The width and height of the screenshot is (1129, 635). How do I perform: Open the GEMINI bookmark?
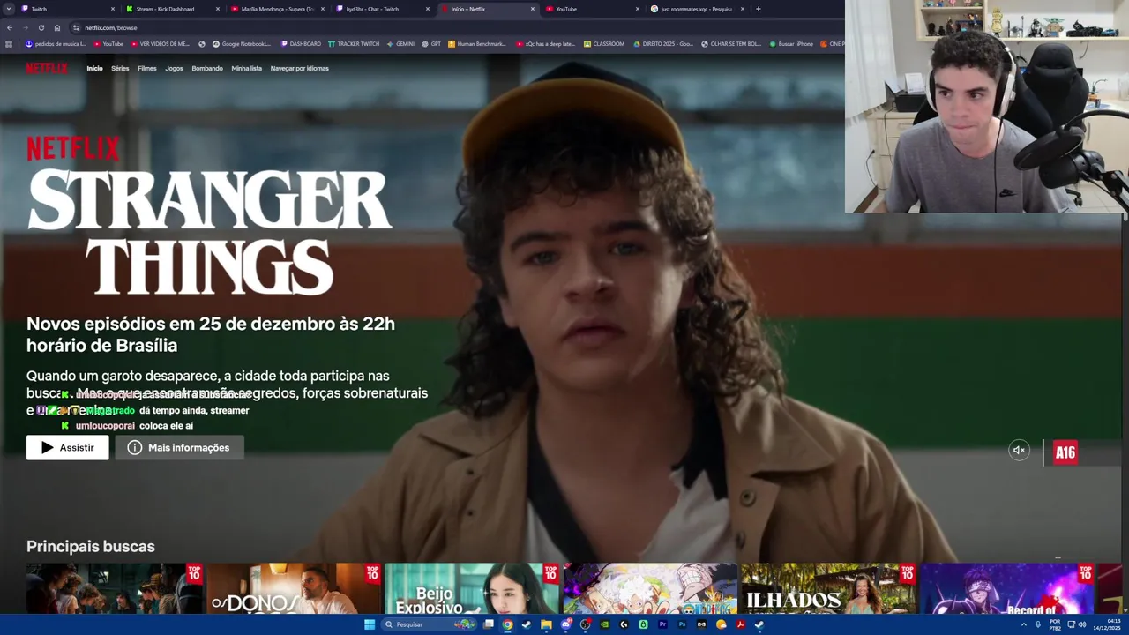400,43
